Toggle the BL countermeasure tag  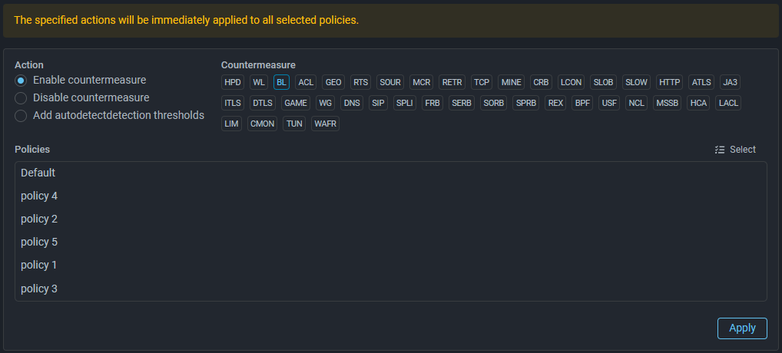[x=281, y=82]
